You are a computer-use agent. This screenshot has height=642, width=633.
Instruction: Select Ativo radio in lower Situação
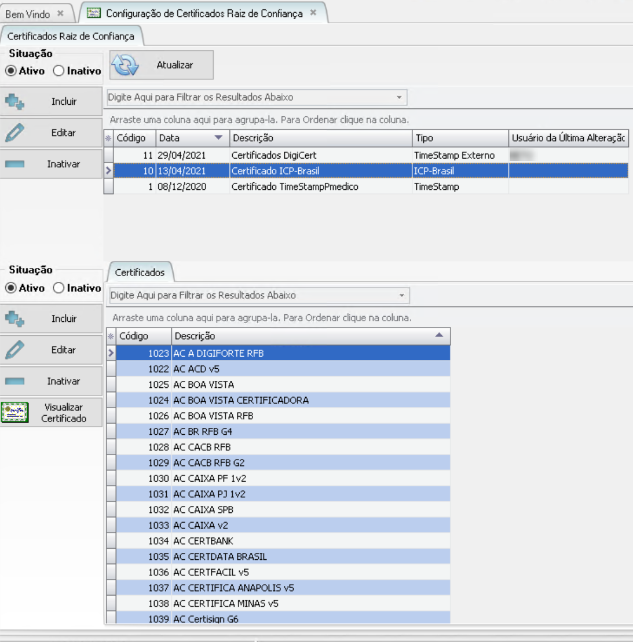pos(10,288)
